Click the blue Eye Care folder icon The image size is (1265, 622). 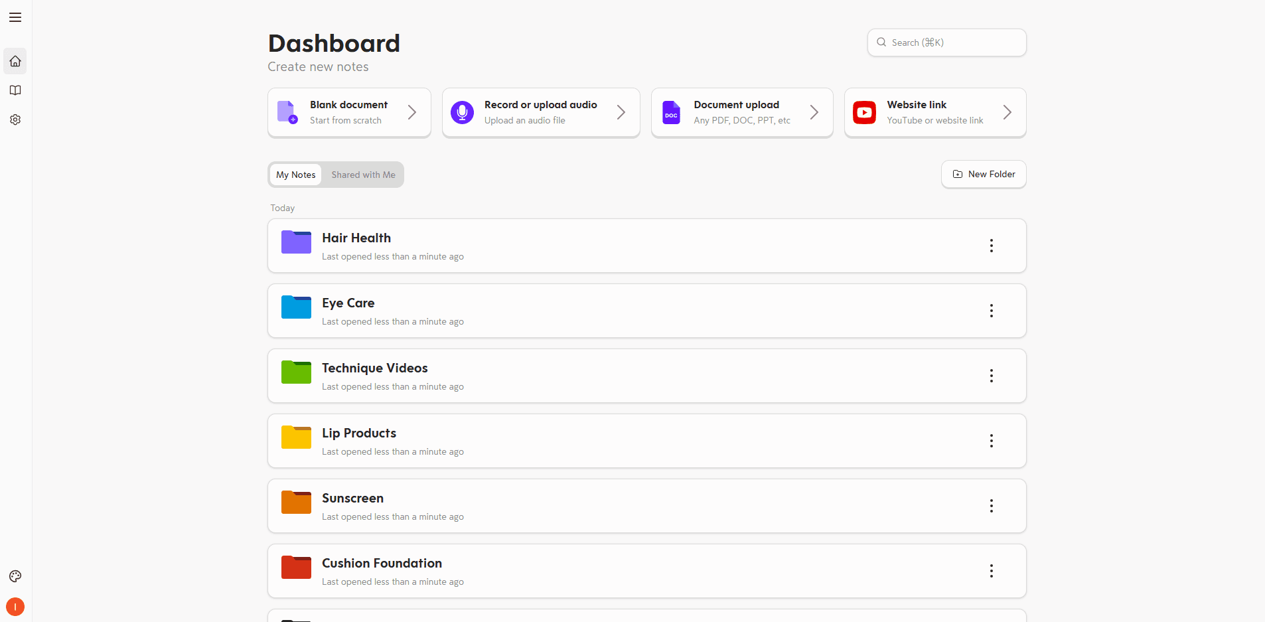(x=296, y=307)
